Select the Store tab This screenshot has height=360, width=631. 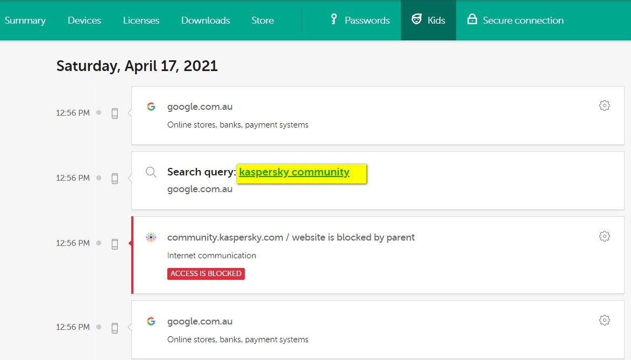[x=263, y=20]
